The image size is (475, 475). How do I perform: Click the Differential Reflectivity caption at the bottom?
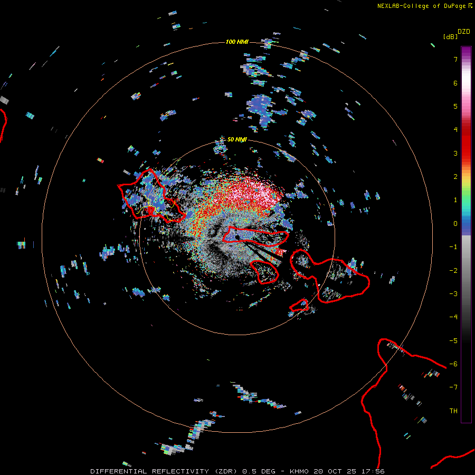click(237, 471)
